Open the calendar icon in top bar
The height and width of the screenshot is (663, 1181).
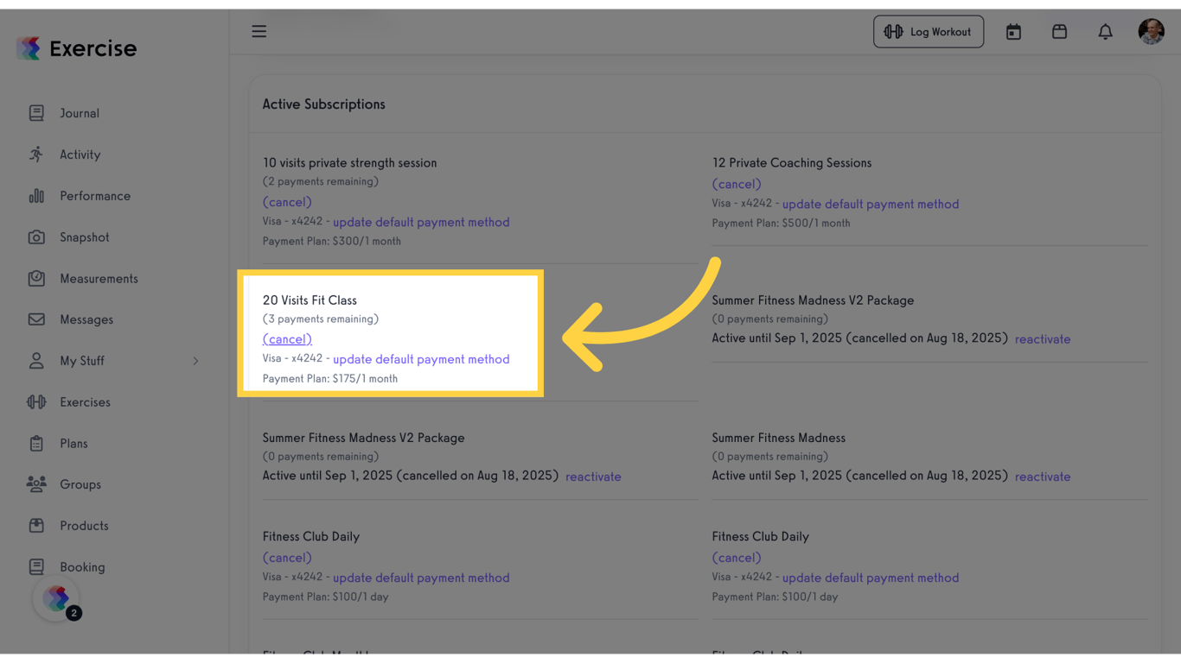click(x=1012, y=31)
